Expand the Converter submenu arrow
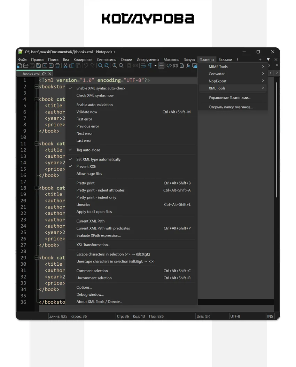296x367 pixels. pyautogui.click(x=263, y=74)
